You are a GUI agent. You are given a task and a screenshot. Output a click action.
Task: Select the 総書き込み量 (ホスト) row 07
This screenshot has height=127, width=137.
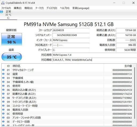coord(67,94)
